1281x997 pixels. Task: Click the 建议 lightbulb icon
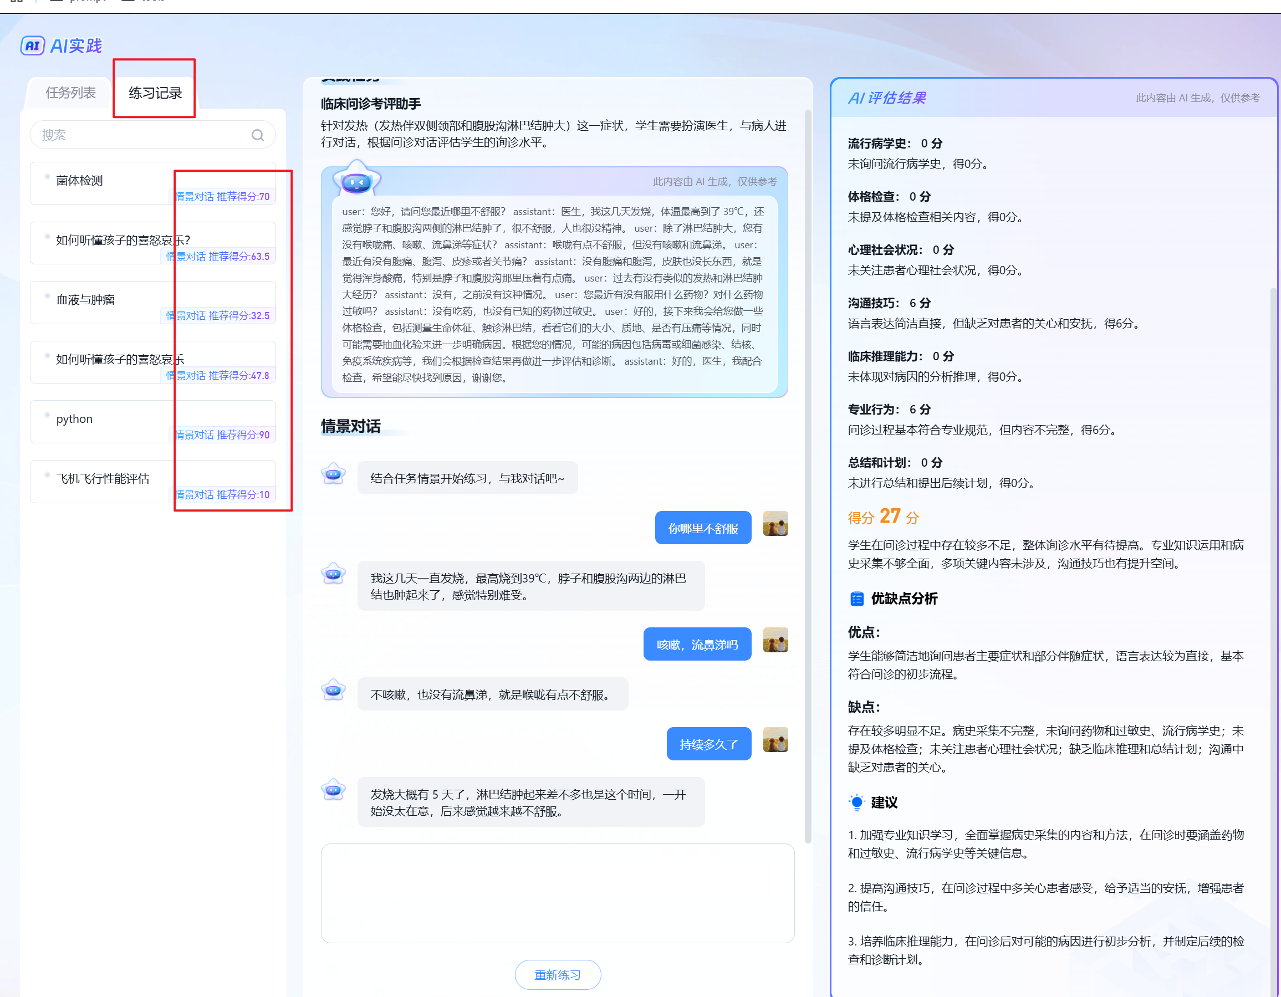pyautogui.click(x=856, y=802)
